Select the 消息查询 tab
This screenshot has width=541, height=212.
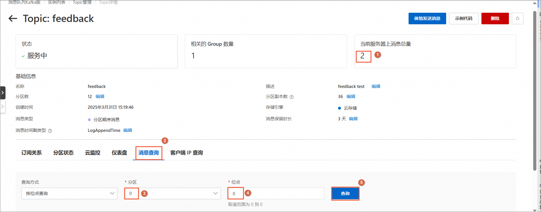click(149, 153)
